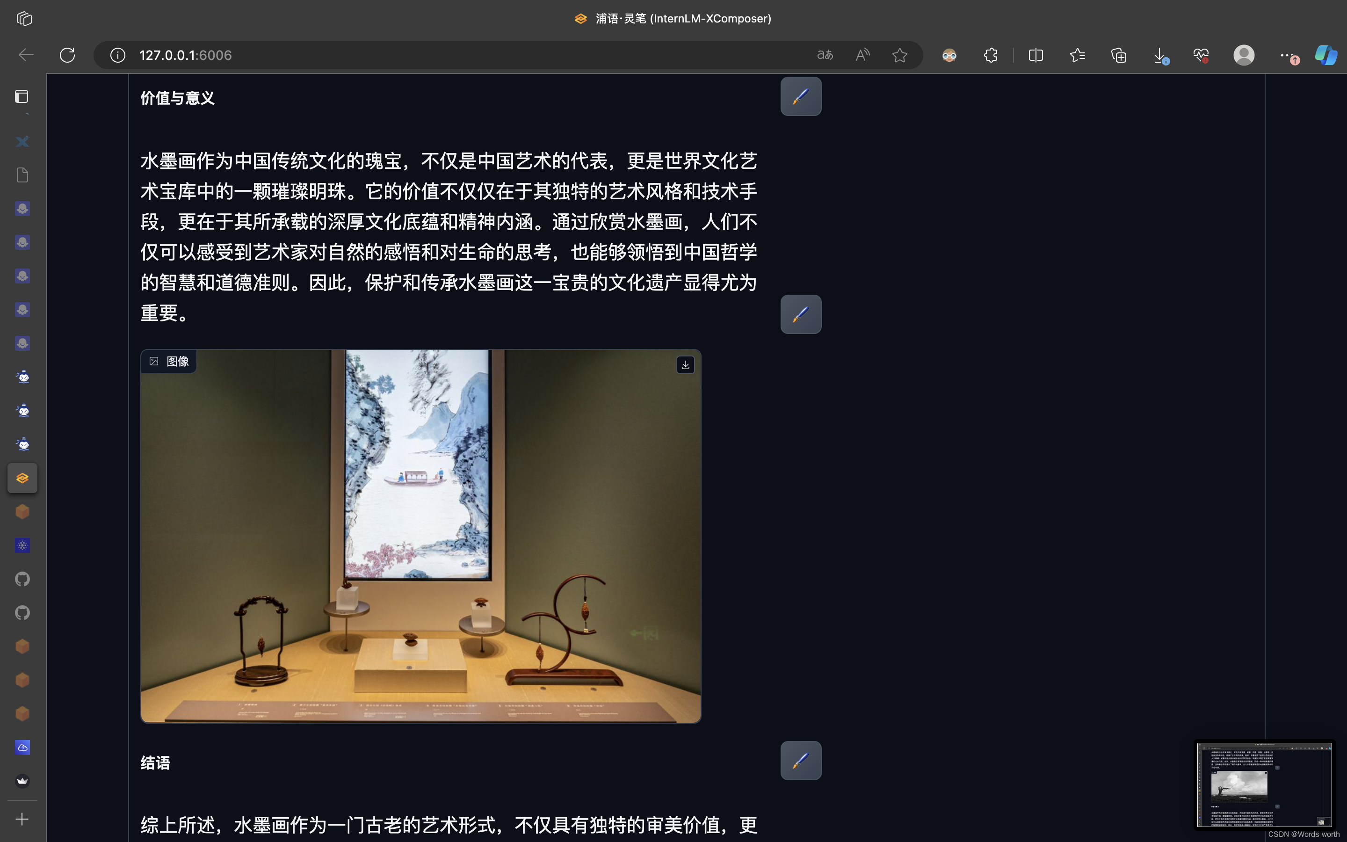The width and height of the screenshot is (1347, 842).
Task: Toggle the vertical tabs pane icon
Action: tap(22, 96)
